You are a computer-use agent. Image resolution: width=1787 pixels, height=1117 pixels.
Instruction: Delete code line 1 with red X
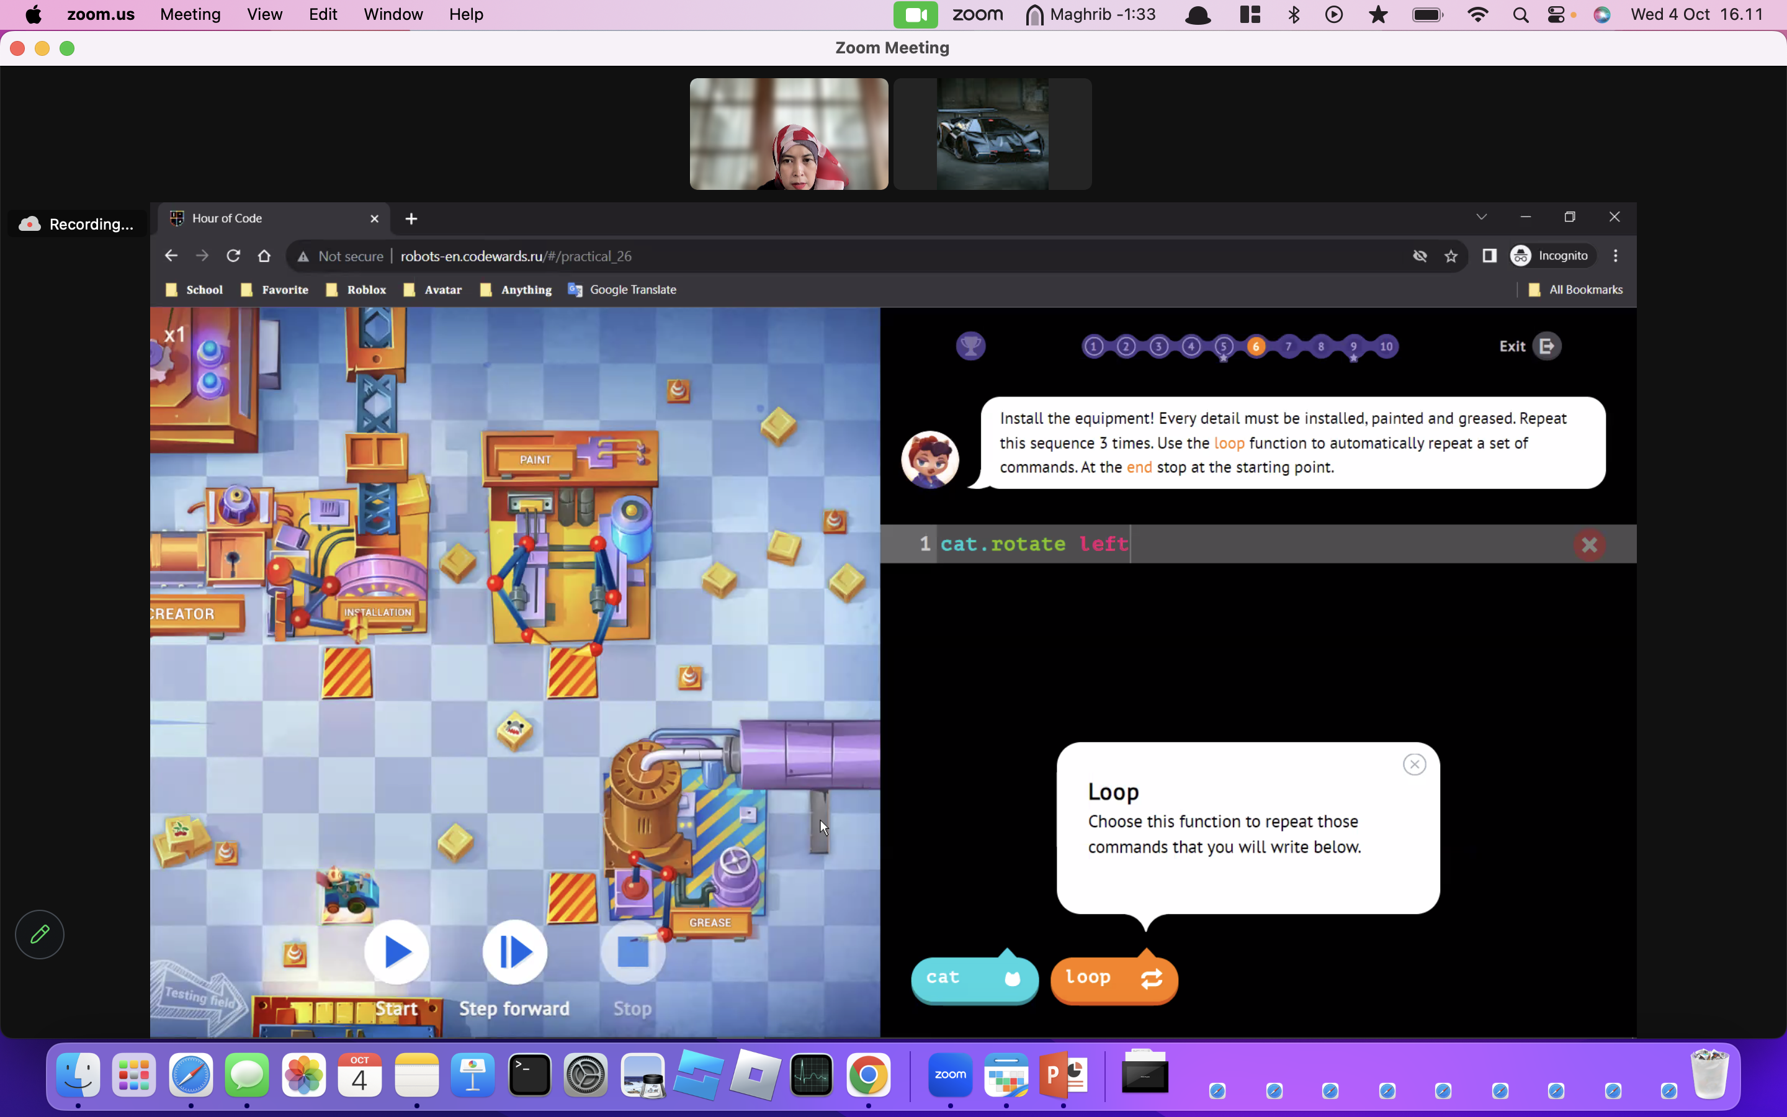[x=1589, y=544]
